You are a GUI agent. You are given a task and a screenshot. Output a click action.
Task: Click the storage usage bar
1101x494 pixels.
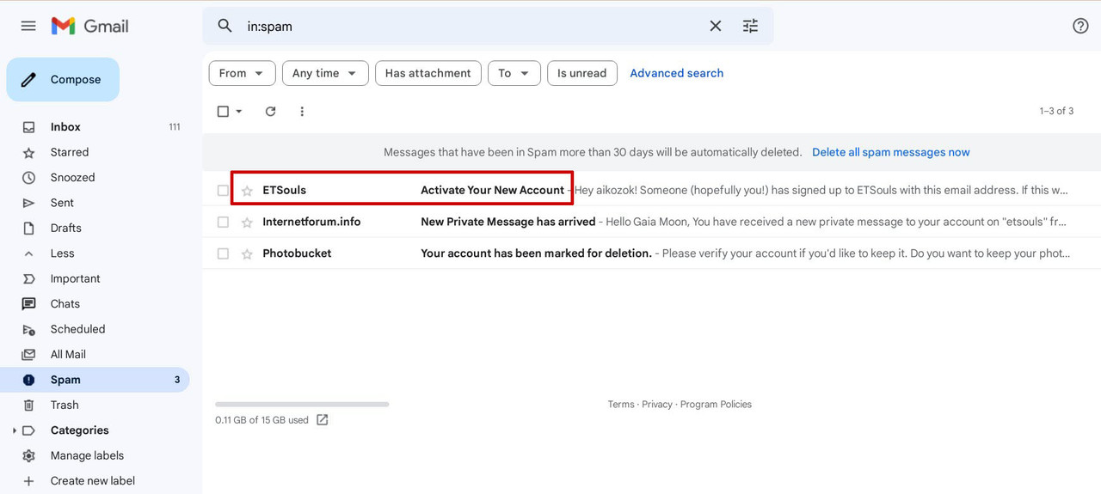pyautogui.click(x=302, y=404)
